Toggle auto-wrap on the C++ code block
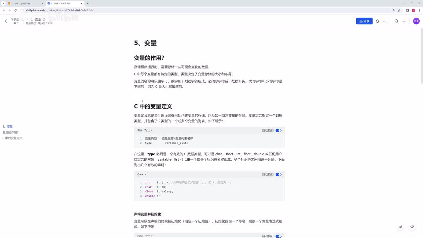 click(x=279, y=175)
